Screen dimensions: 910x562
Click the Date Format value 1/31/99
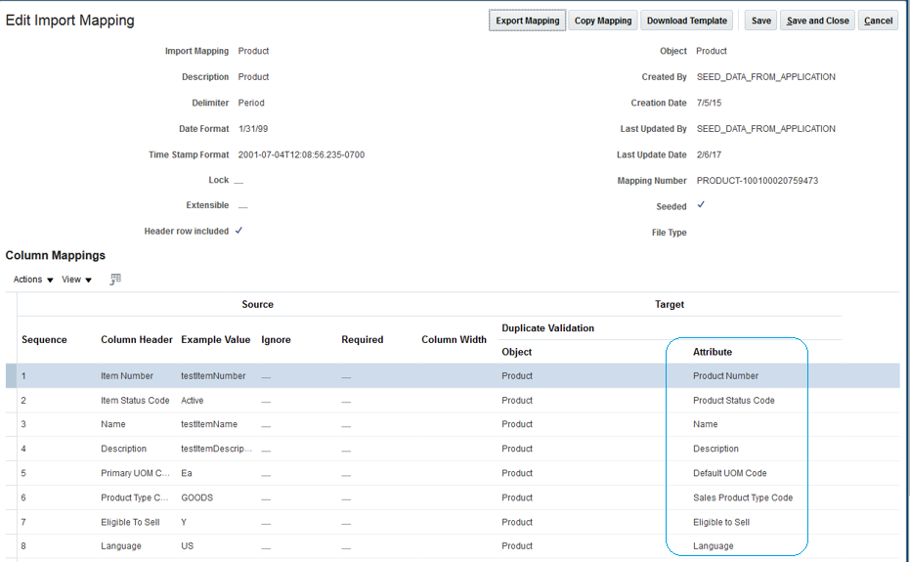pos(253,128)
